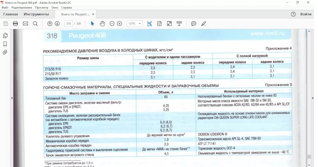Open the Редактирование menu
This screenshot has height=167, width=318.
coord(22,8)
